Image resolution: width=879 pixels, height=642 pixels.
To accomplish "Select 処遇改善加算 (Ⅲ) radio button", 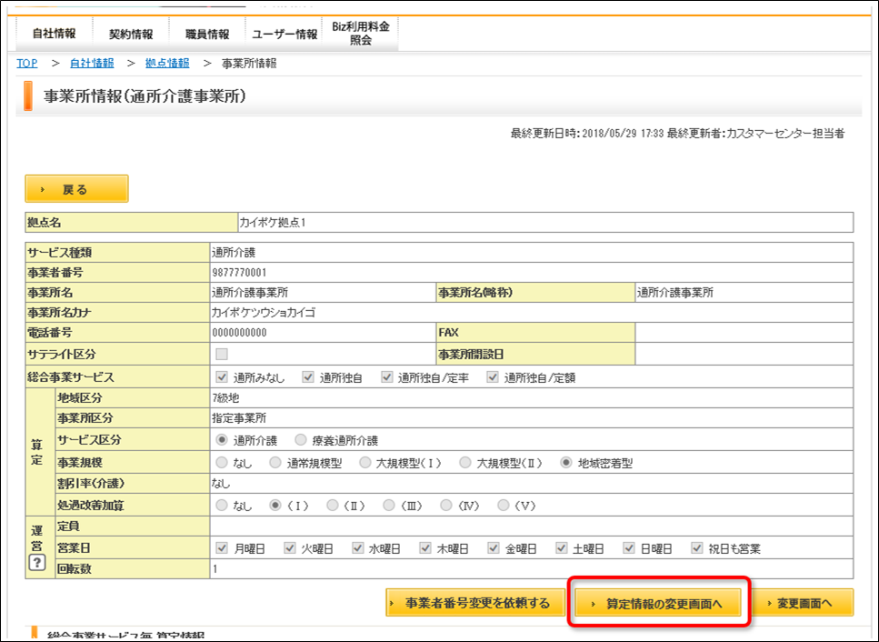I will (x=389, y=506).
